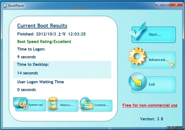Select the 14 seconds value
This screenshot has width=185, height=130.
[27, 73]
